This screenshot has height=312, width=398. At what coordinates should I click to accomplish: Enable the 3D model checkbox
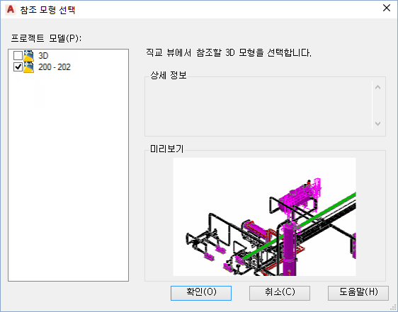click(x=18, y=56)
